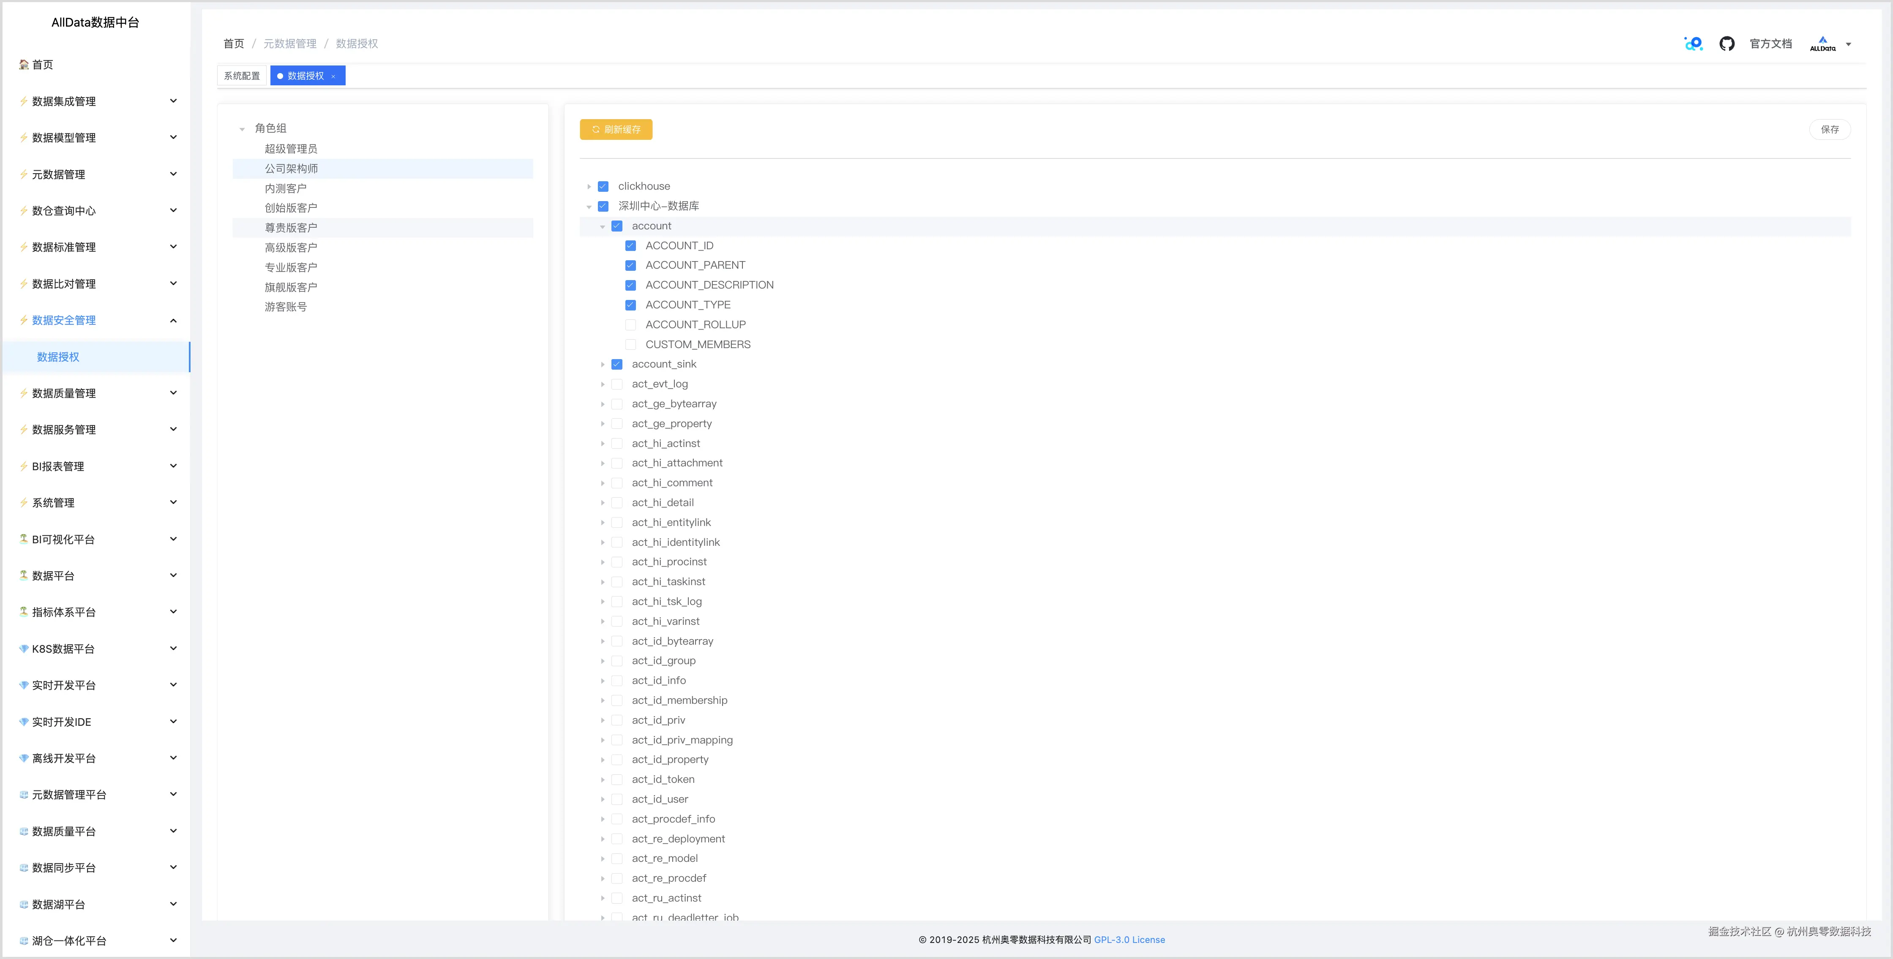Screen dimensions: 1893x959
Task: Select the 公司架构师 role
Action: (x=382, y=169)
